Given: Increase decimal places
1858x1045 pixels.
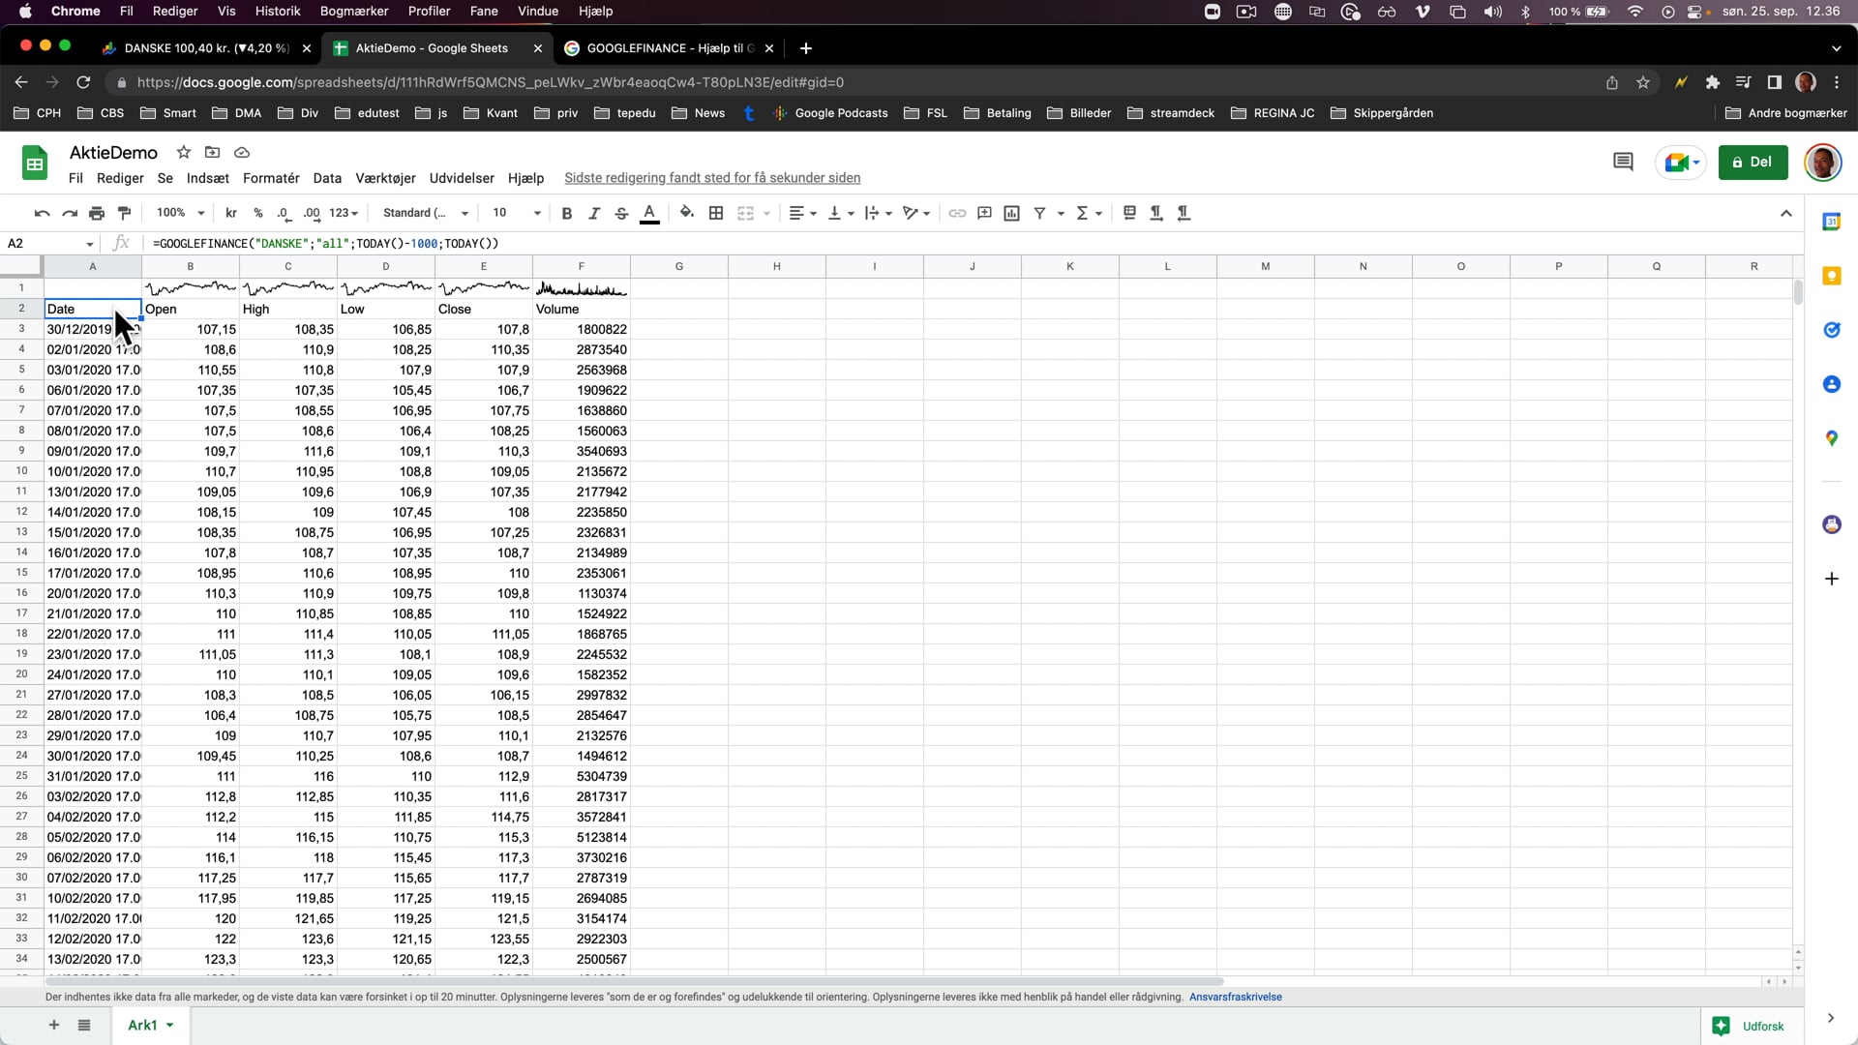Looking at the screenshot, I should pos(311,213).
